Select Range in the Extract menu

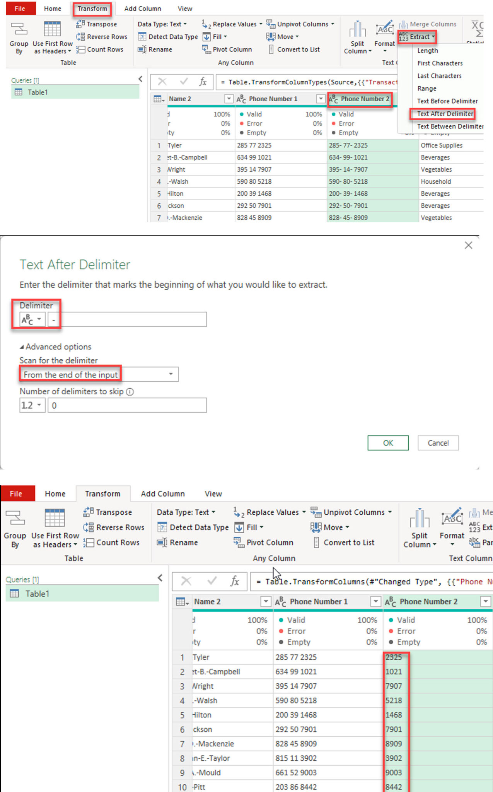[426, 89]
